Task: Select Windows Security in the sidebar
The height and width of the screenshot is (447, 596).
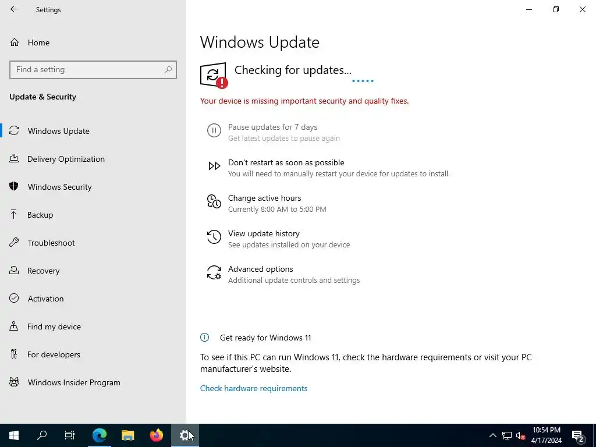Action: pos(93,187)
